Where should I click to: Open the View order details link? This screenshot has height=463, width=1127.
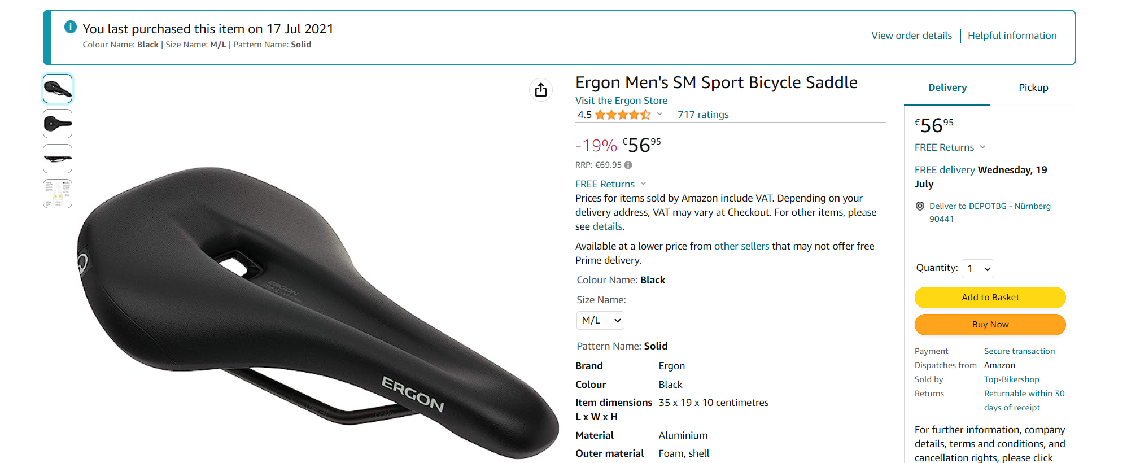[x=911, y=36]
